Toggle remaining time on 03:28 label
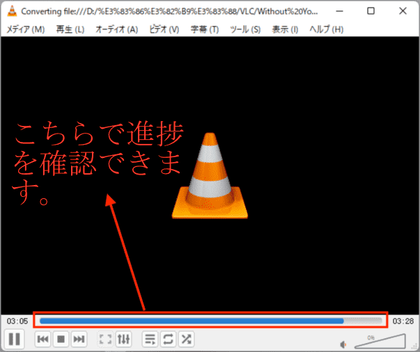The width and height of the screenshot is (420, 352). point(403,321)
